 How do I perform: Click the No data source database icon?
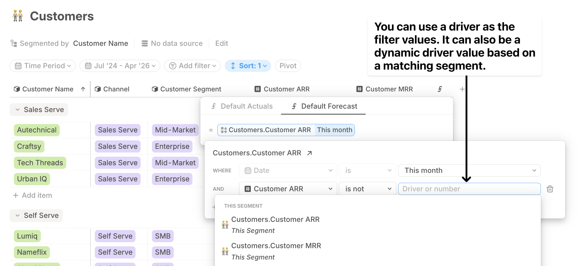point(145,43)
